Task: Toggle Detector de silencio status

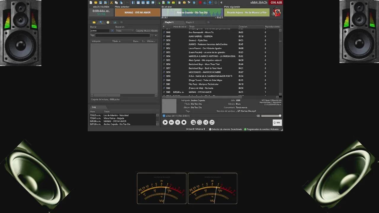Action: (x=226, y=129)
